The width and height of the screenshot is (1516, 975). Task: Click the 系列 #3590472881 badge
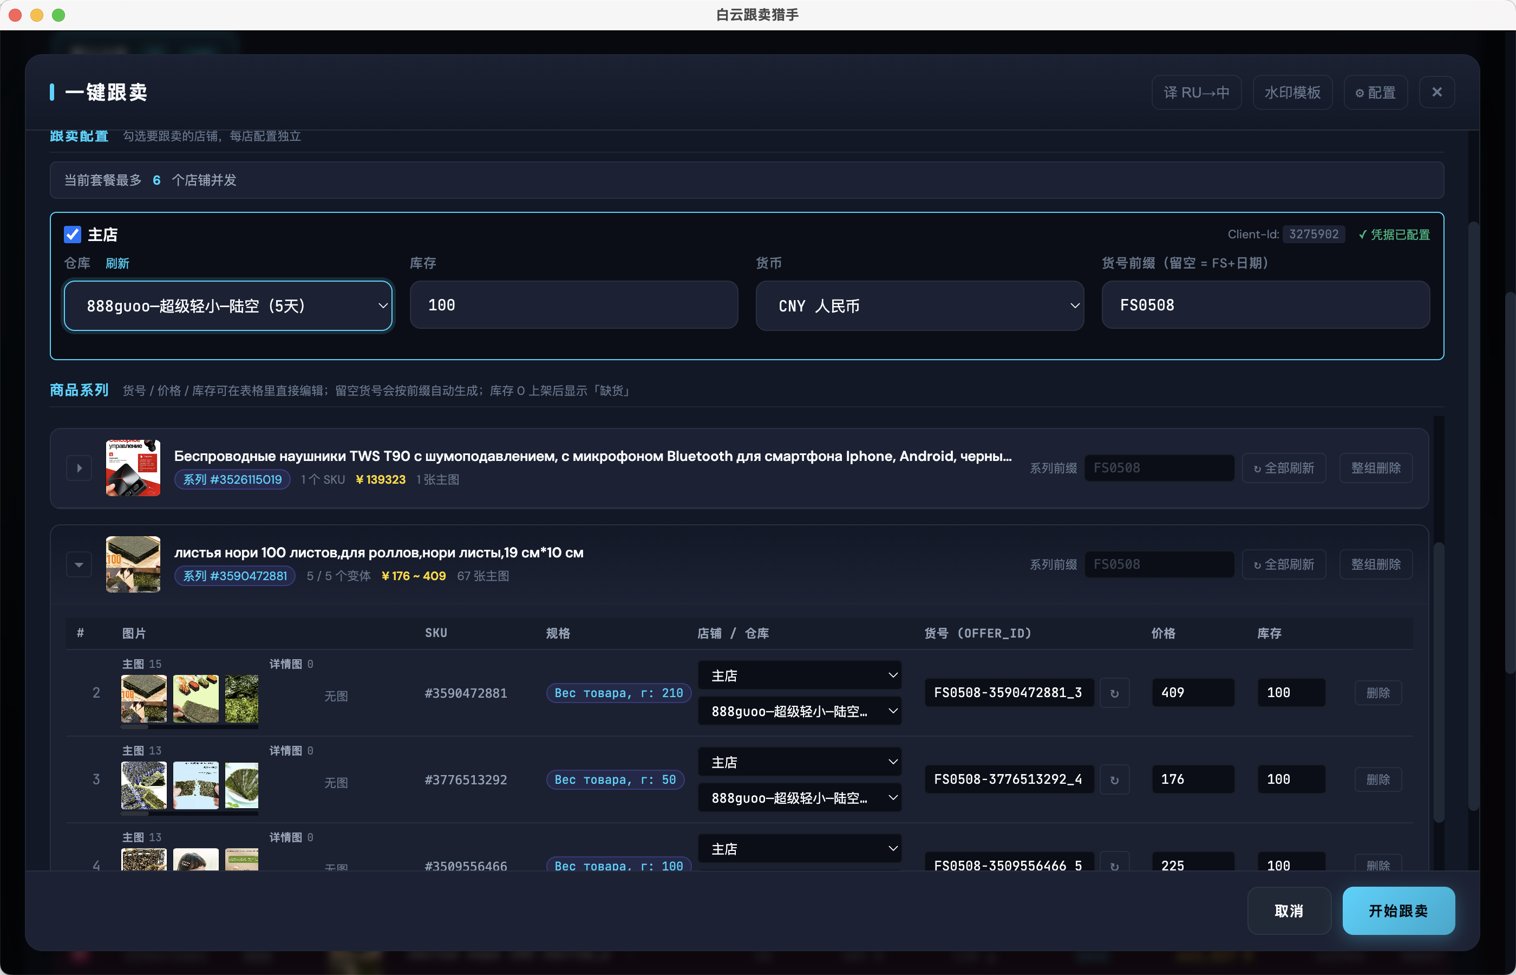point(235,576)
